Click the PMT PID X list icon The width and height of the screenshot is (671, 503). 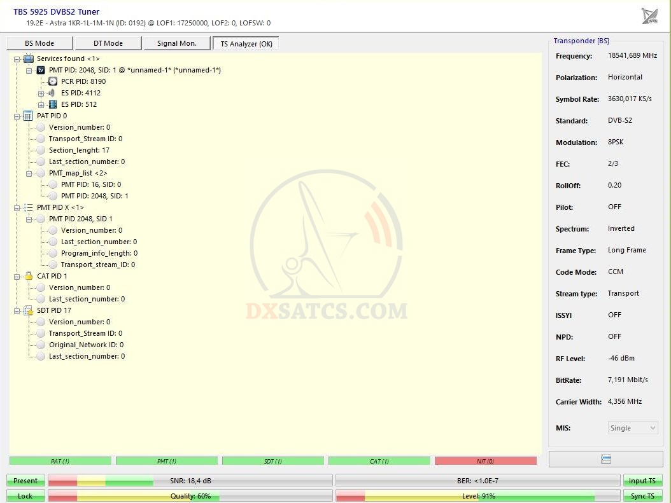pyautogui.click(x=28, y=207)
